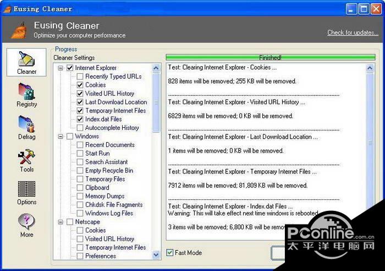This screenshot has width=385, height=271.
Task: Enable Netscape Cookies checkbox
Action: point(80,230)
